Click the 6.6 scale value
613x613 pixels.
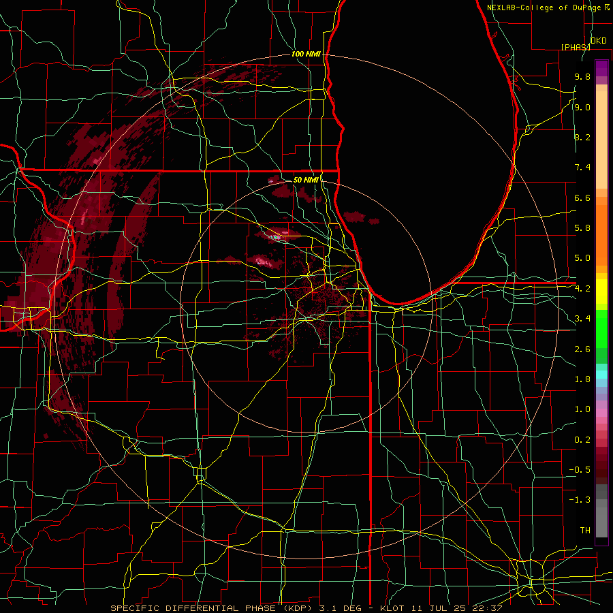click(582, 198)
